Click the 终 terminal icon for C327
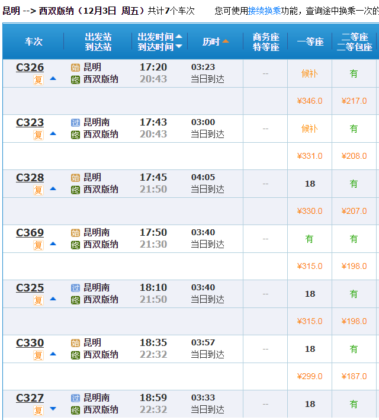The width and height of the screenshot is (379, 420). (75, 411)
